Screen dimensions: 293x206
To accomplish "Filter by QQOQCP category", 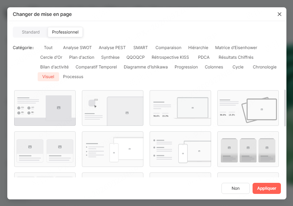I will [135, 57].
